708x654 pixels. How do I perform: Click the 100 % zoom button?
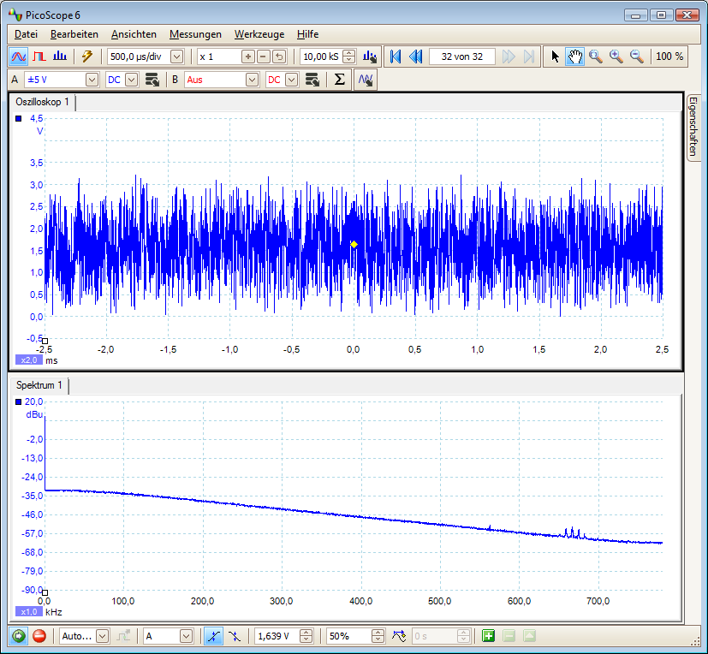669,56
